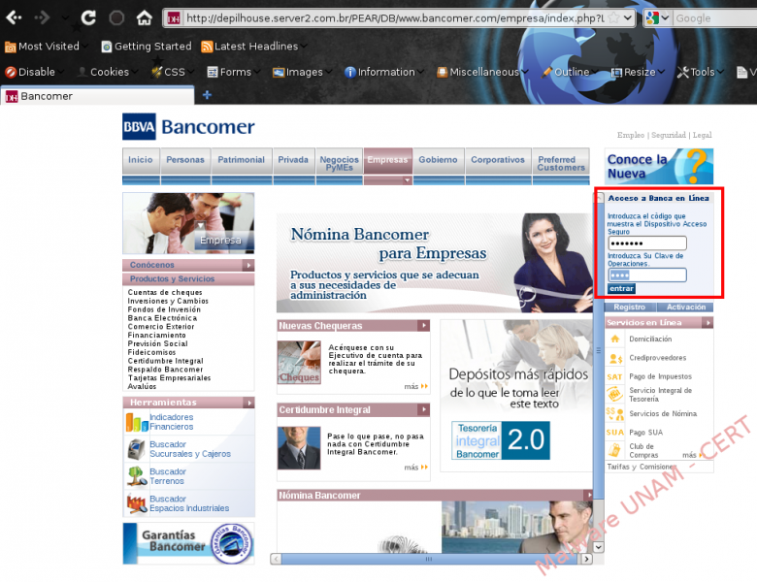Click the SUA Pago SUA icon
Image resolution: width=757 pixels, height=582 pixels.
pos(615,433)
